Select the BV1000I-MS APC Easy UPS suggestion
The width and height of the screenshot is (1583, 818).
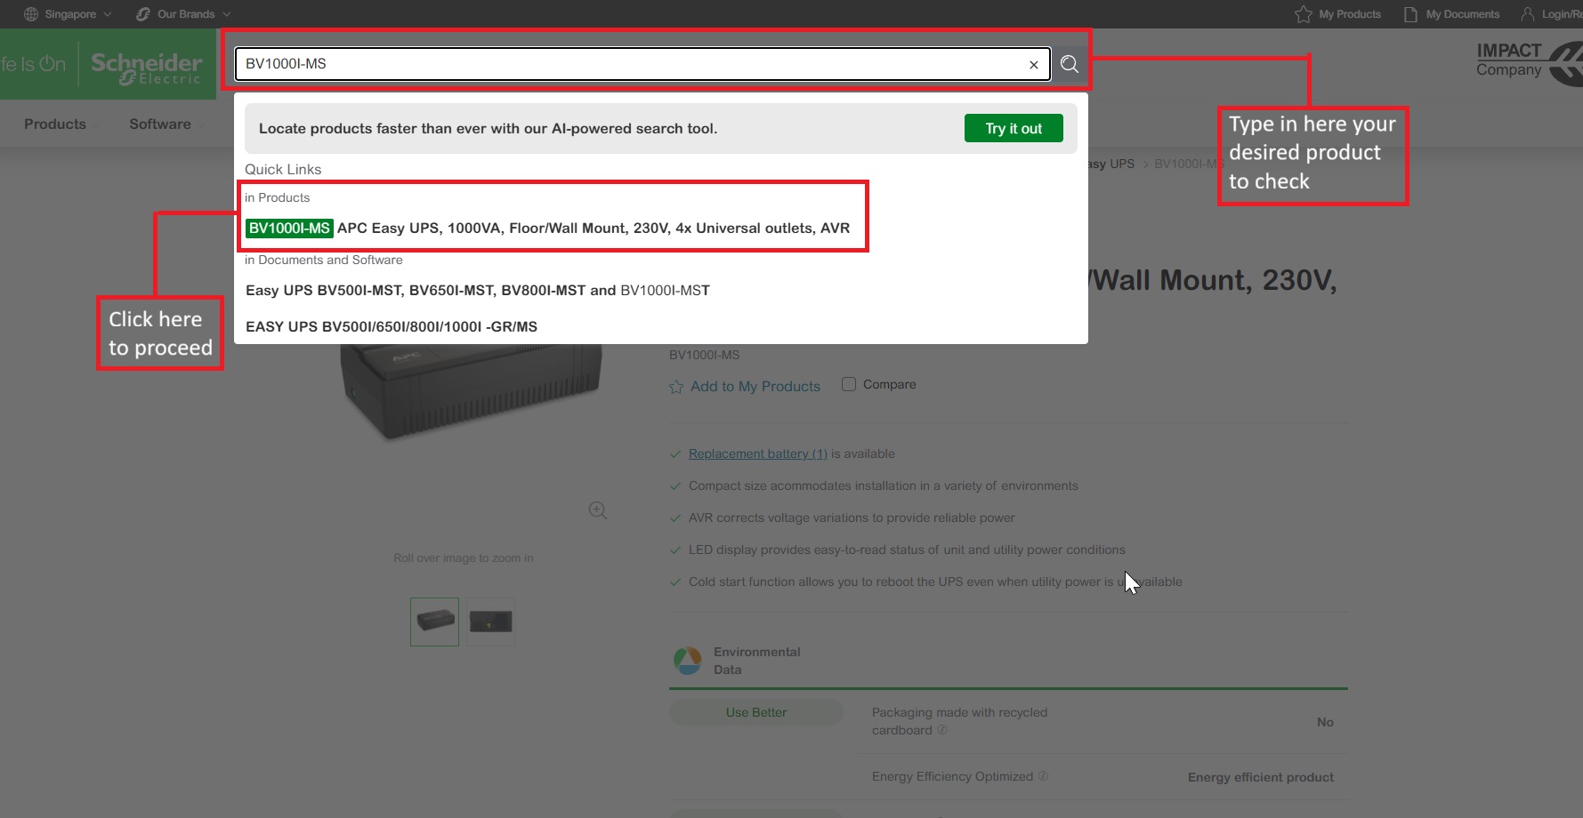[x=547, y=229]
